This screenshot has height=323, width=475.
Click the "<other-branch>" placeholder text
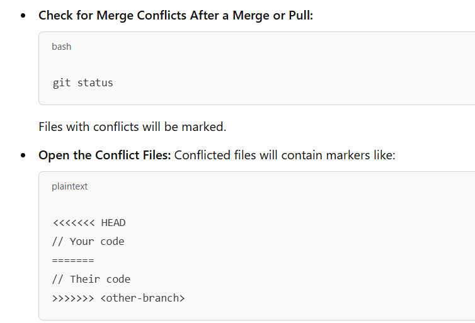(142, 298)
